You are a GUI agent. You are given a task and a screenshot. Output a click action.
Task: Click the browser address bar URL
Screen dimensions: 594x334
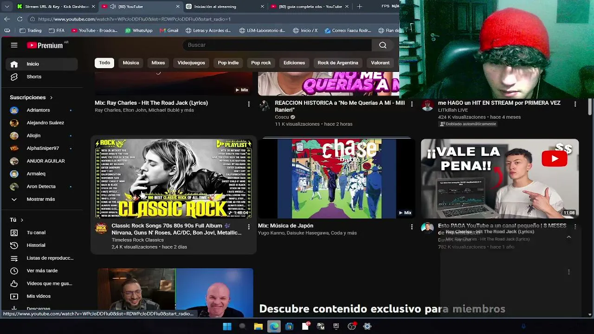(x=134, y=19)
